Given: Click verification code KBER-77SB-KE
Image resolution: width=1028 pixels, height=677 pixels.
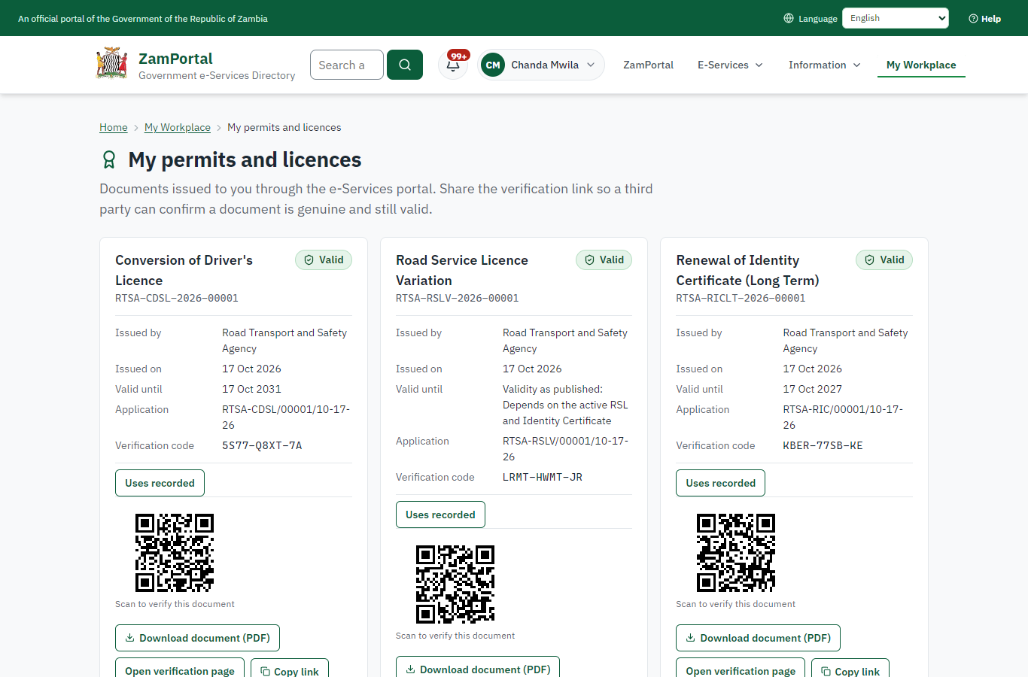Looking at the screenshot, I should (x=823, y=445).
